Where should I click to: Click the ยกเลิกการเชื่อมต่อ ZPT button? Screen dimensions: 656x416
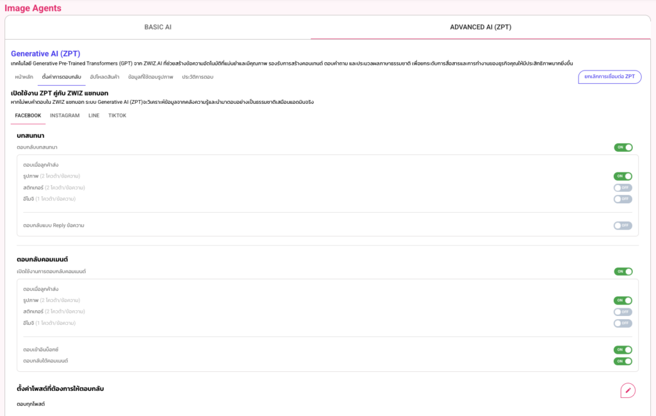609,77
